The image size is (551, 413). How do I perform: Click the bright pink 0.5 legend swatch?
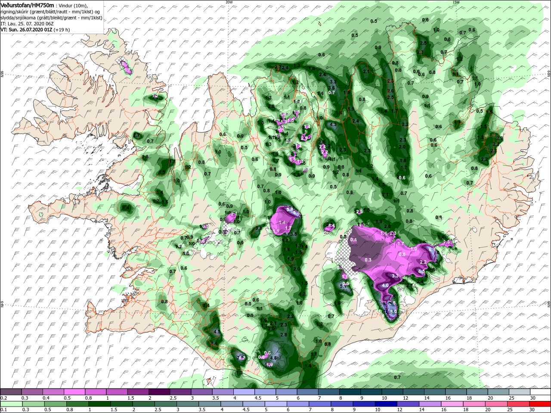pos(74,392)
